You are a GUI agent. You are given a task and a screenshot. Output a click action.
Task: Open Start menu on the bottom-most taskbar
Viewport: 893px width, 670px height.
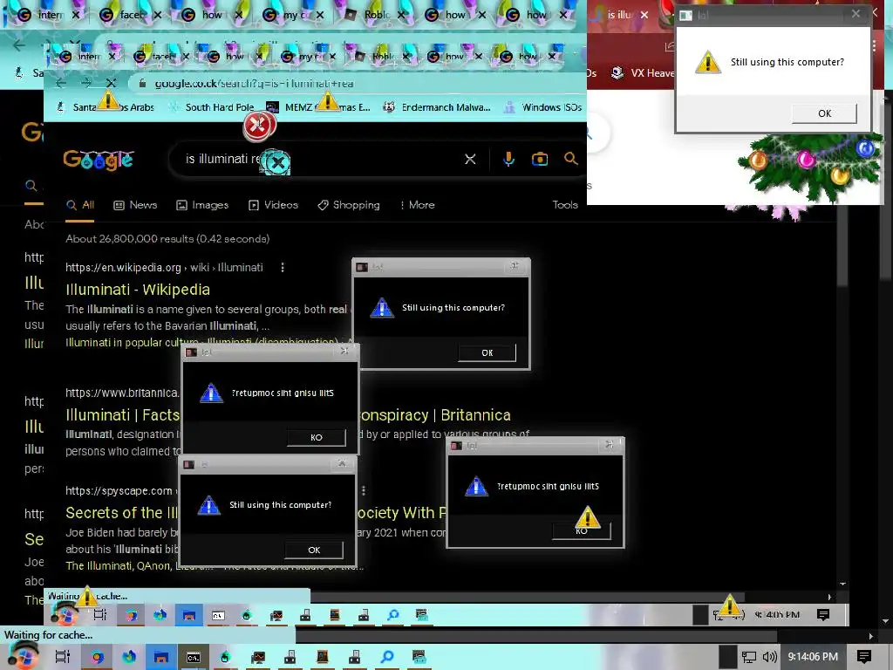(x=22, y=656)
